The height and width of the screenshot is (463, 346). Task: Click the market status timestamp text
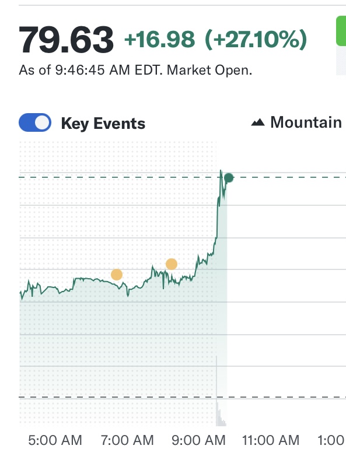point(135,71)
